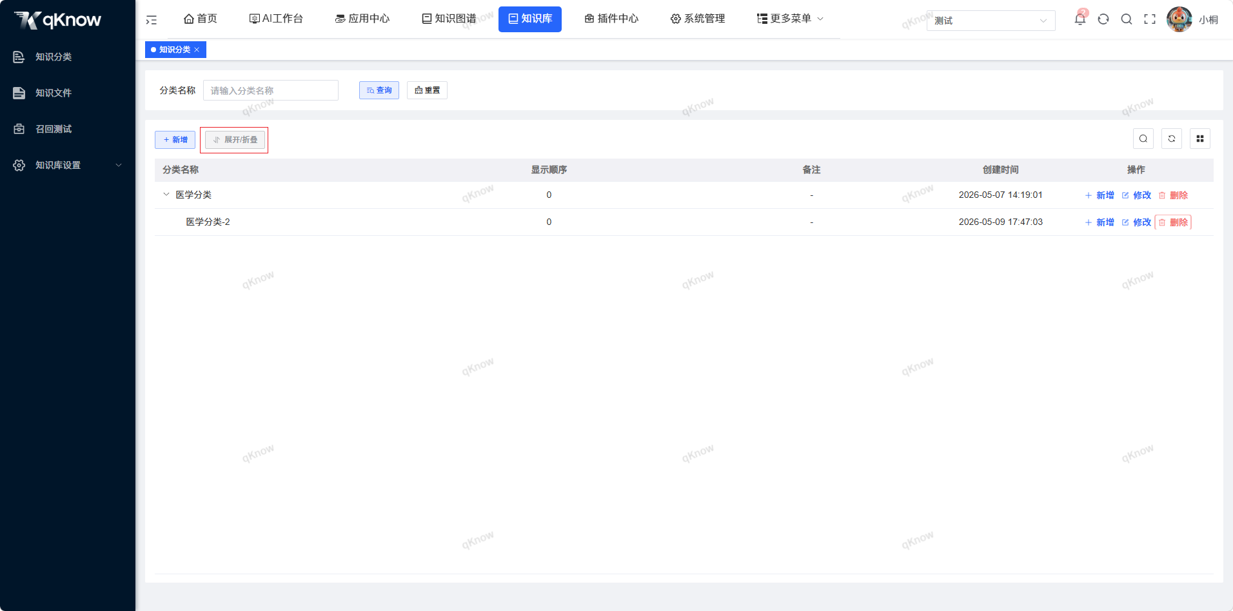
Task: Toggle fullscreen mode icon
Action: pyautogui.click(x=1150, y=19)
